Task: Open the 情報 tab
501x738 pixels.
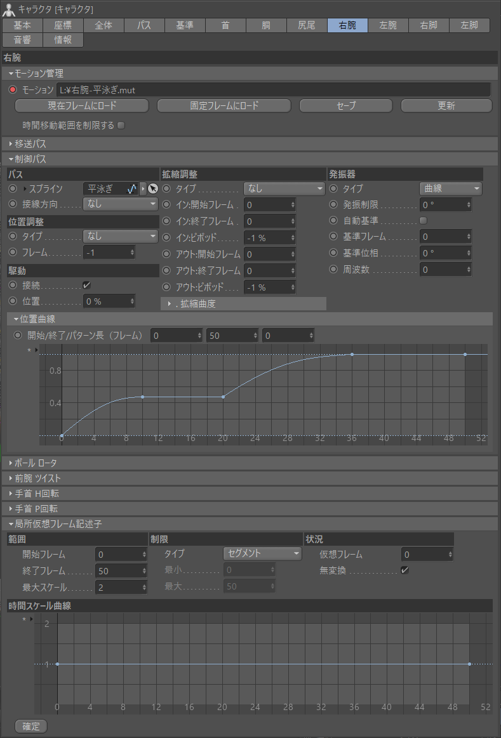Action: pos(63,40)
